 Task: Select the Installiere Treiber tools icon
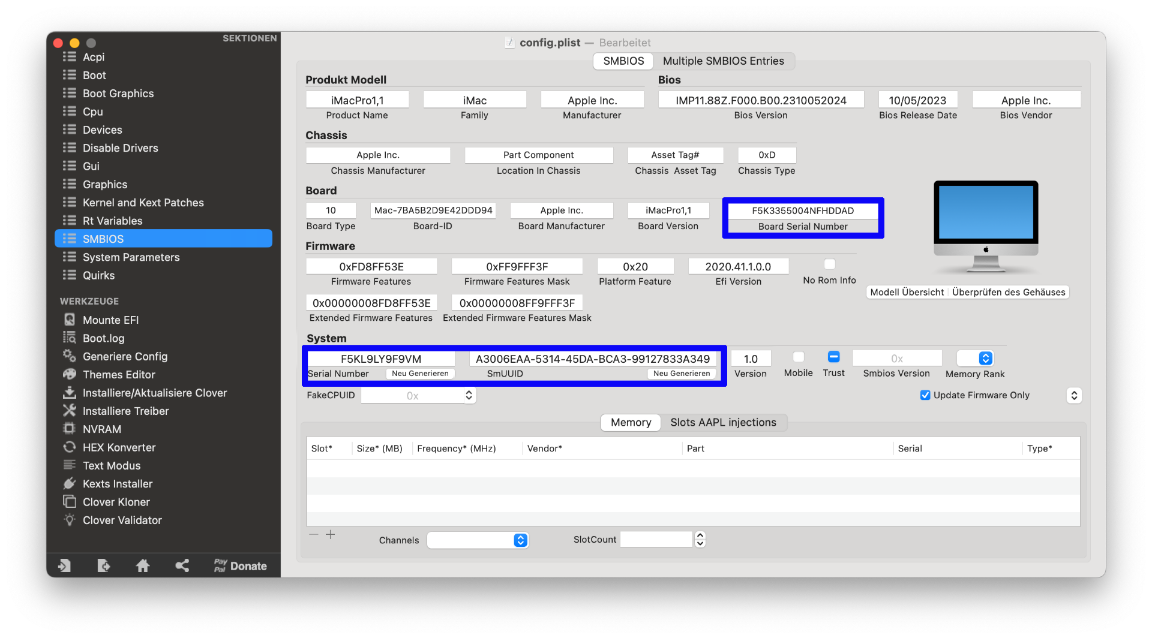70,411
